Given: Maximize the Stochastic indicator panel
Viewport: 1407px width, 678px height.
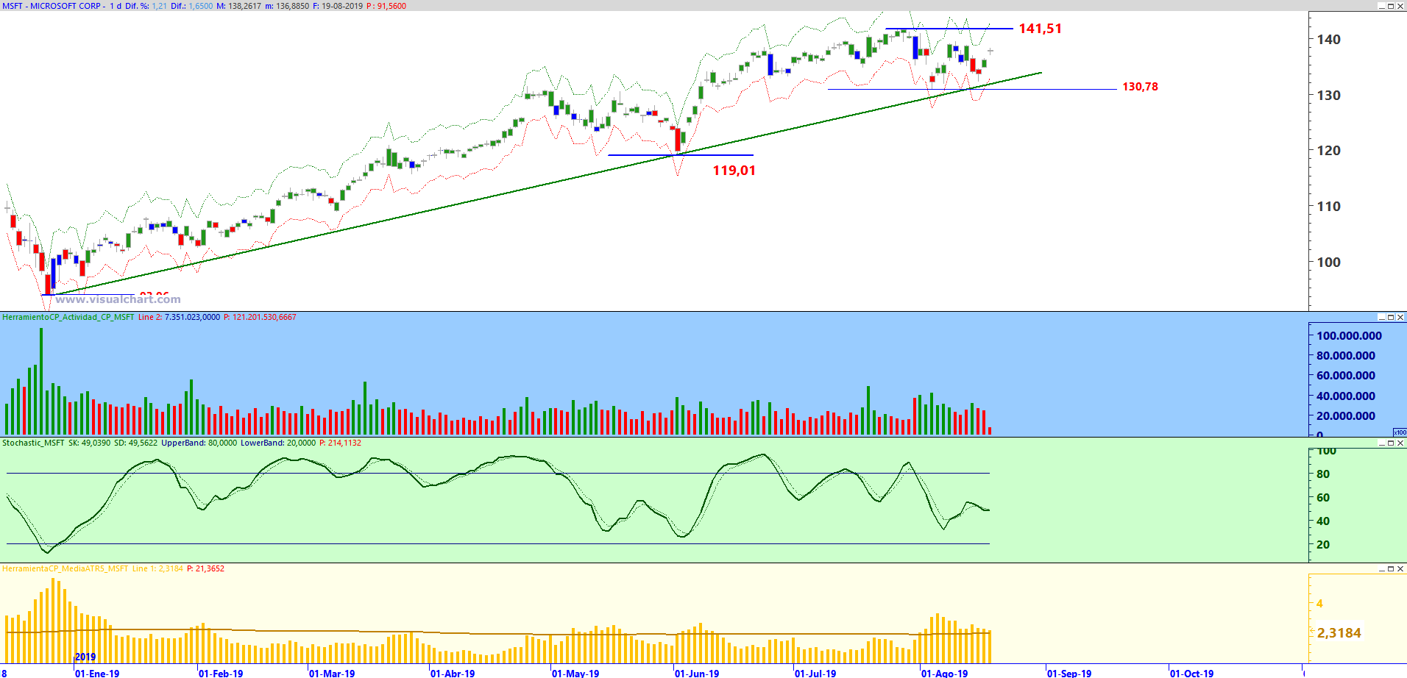Looking at the screenshot, I should (1391, 443).
